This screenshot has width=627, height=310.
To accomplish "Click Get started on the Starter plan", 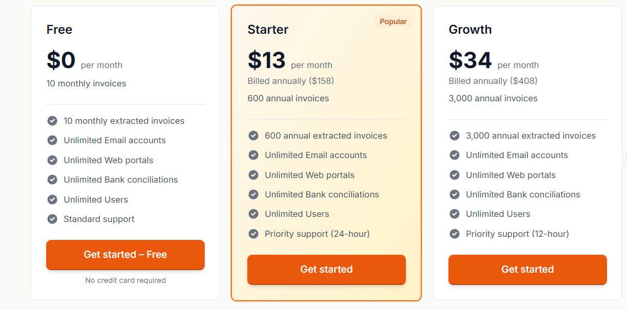I will pyautogui.click(x=326, y=270).
